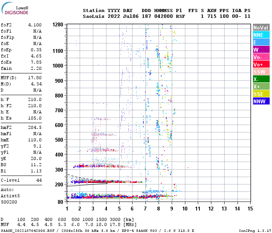This screenshot has height=233, width=272.
Task: Click the hmF2 value 204.5
Action: coord(35,127)
